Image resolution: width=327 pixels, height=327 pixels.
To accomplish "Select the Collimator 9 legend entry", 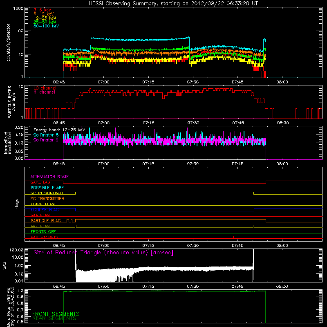I will click(x=46, y=140).
